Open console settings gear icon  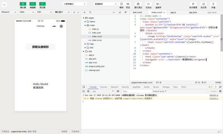(x=220, y=91)
